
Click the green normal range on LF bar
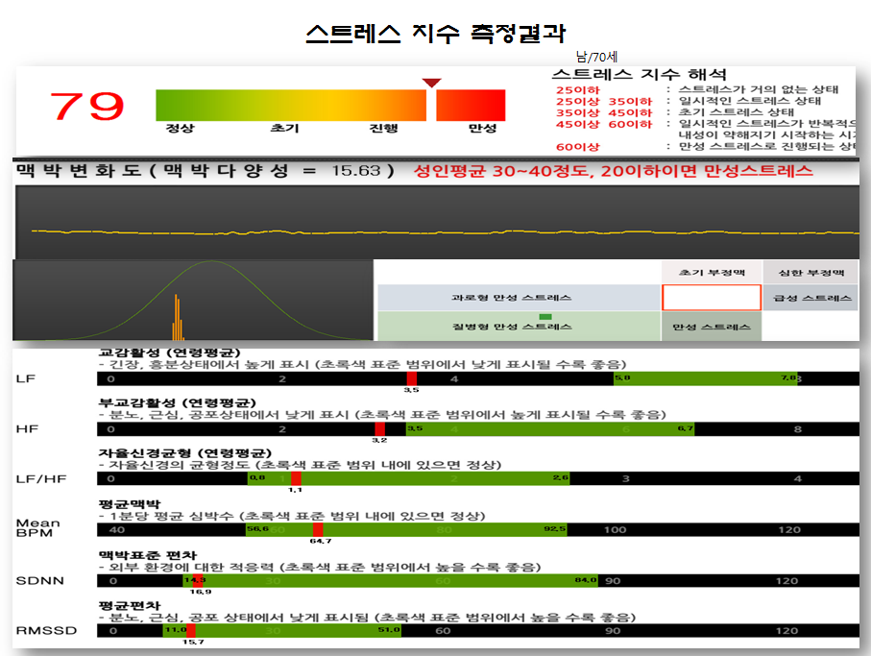tap(706, 378)
